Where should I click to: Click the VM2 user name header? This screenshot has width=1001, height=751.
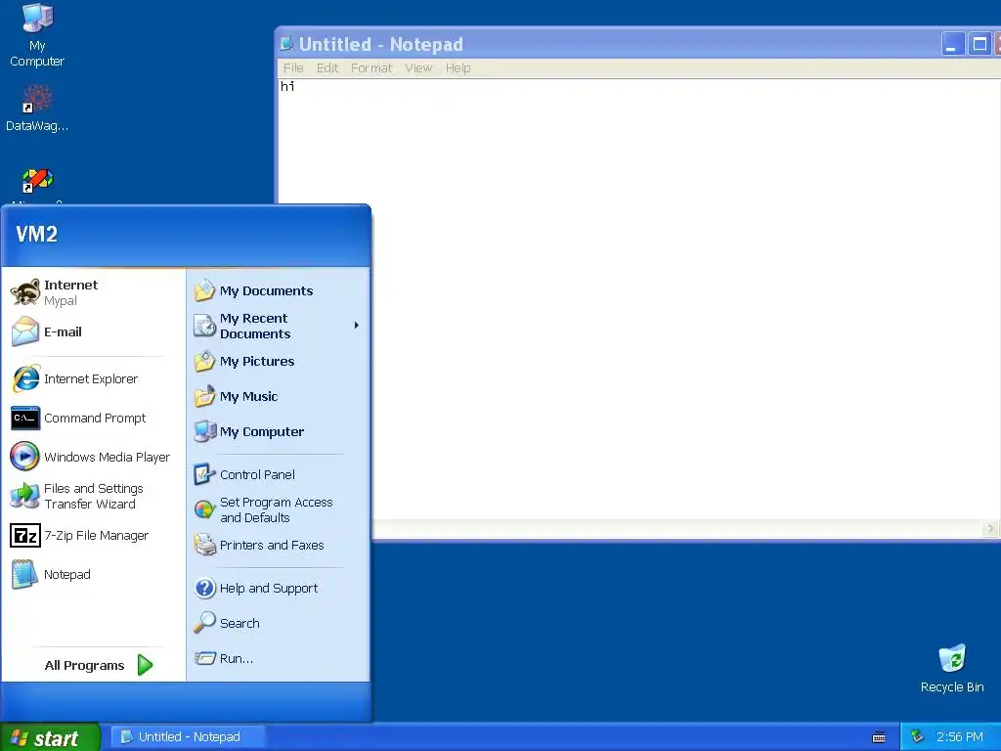[37, 235]
